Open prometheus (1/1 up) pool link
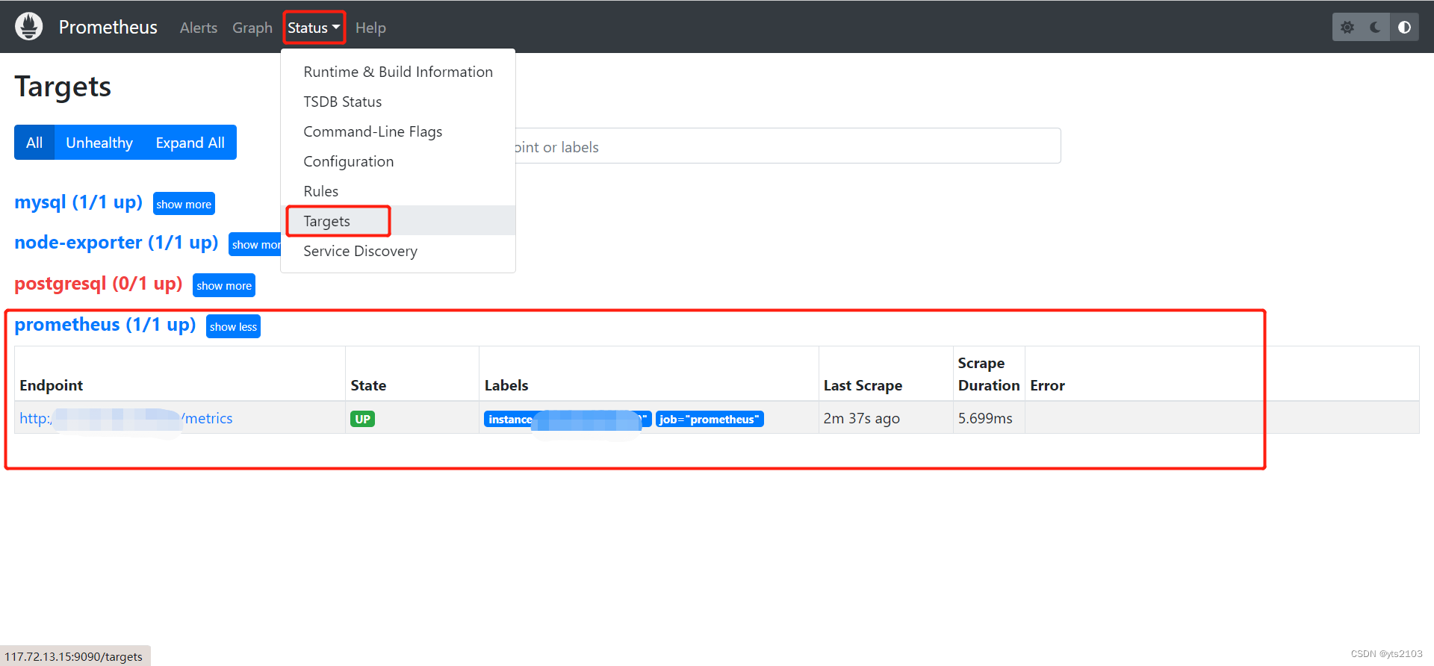The width and height of the screenshot is (1434, 666). coord(105,325)
